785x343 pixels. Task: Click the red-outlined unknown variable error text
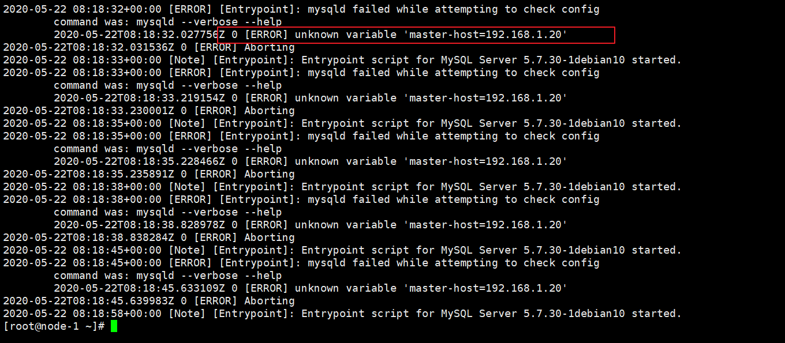click(x=416, y=35)
